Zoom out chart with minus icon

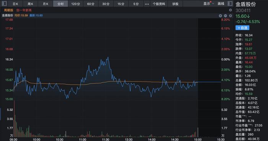(x=226, y=16)
